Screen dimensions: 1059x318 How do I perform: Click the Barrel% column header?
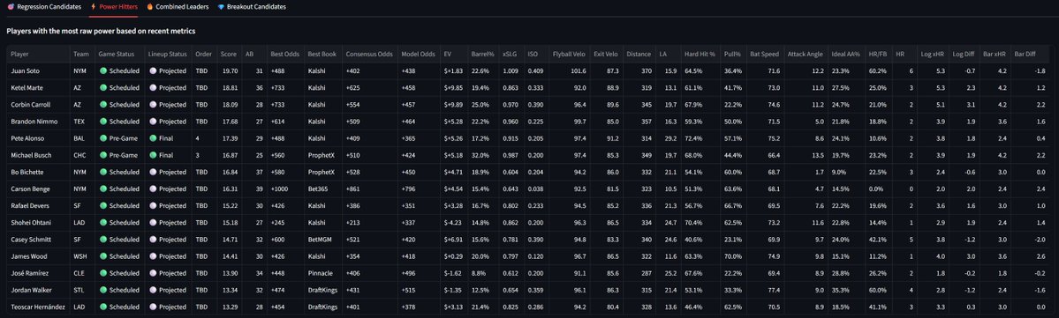(483, 54)
